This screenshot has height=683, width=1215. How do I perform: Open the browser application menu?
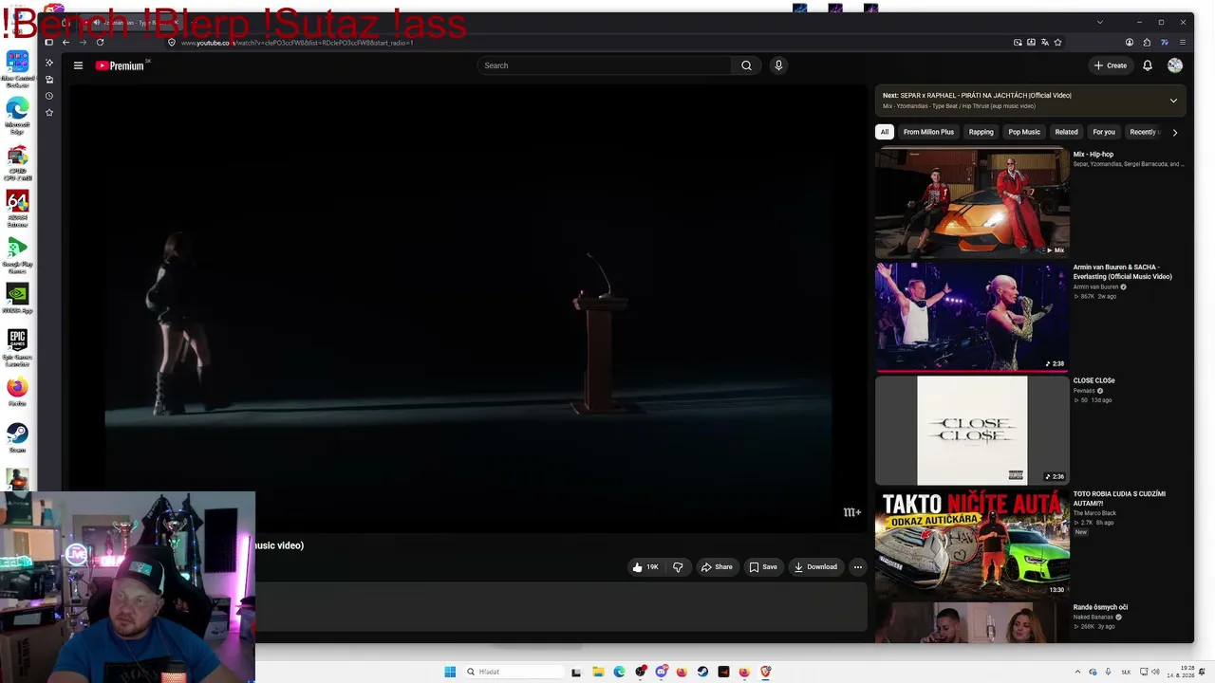[1183, 42]
